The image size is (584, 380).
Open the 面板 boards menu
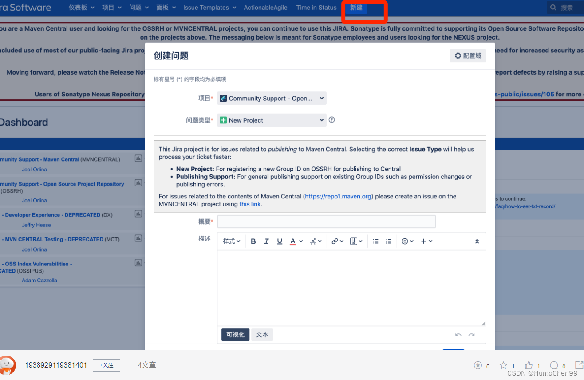pos(166,8)
